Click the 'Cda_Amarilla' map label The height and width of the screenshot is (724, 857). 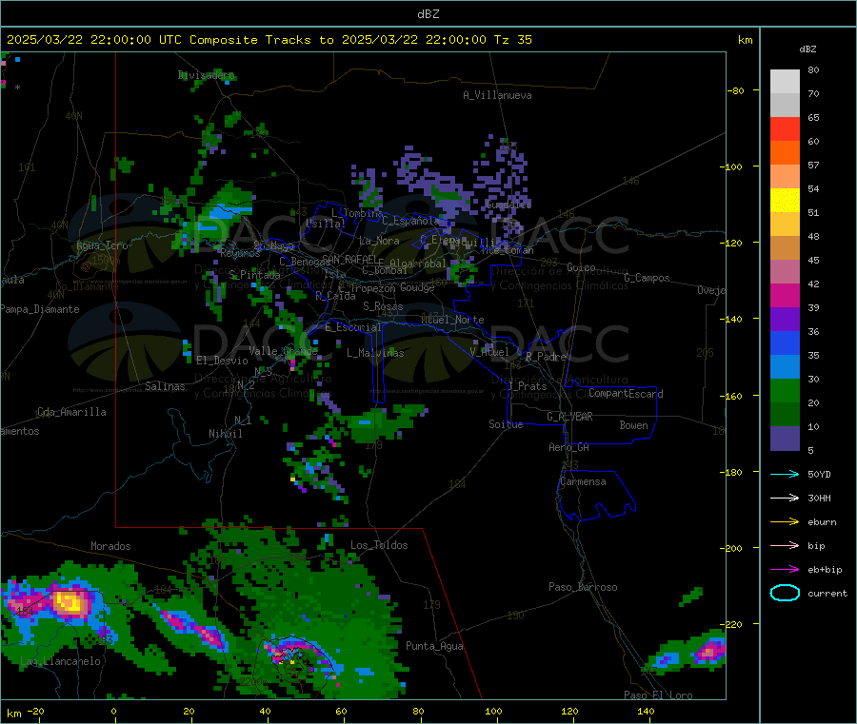click(x=71, y=412)
